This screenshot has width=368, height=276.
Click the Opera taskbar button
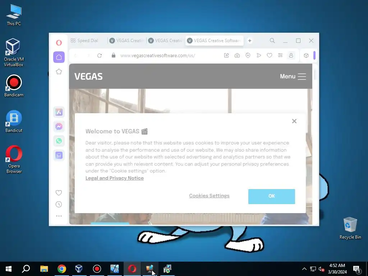click(132, 269)
